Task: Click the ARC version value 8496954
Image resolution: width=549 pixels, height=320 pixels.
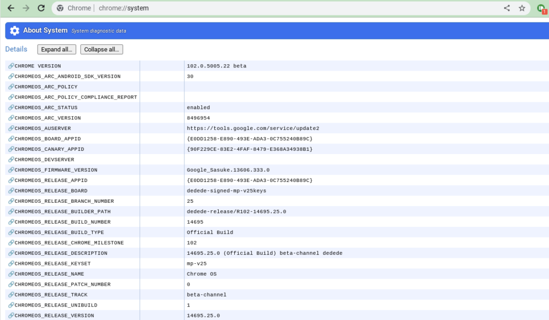Action: pos(198,118)
